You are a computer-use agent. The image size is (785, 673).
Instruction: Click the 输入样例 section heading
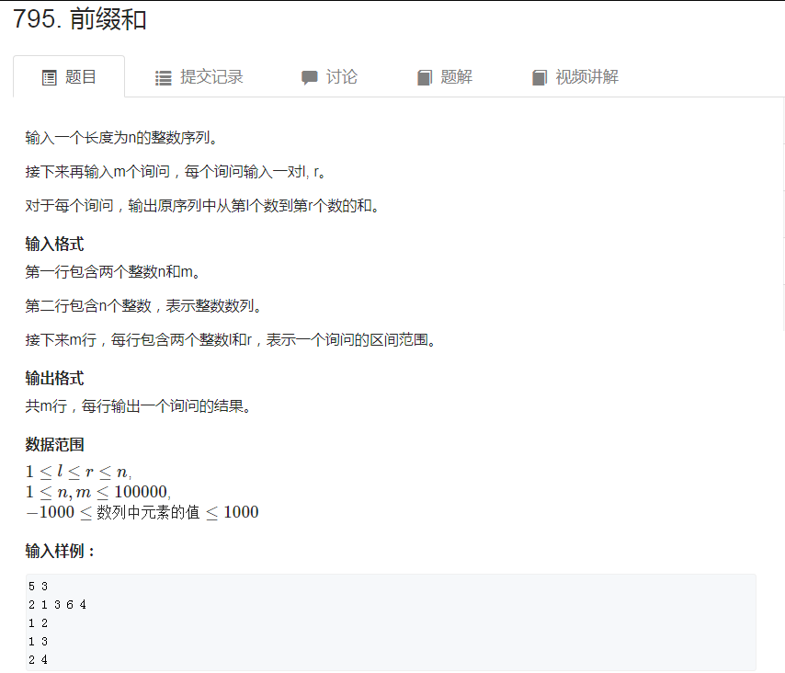coord(58,551)
